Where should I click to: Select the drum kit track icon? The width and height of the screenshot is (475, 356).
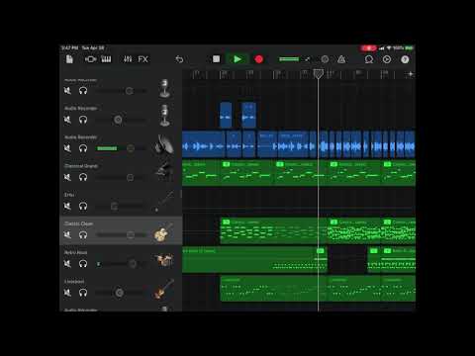[163, 260]
